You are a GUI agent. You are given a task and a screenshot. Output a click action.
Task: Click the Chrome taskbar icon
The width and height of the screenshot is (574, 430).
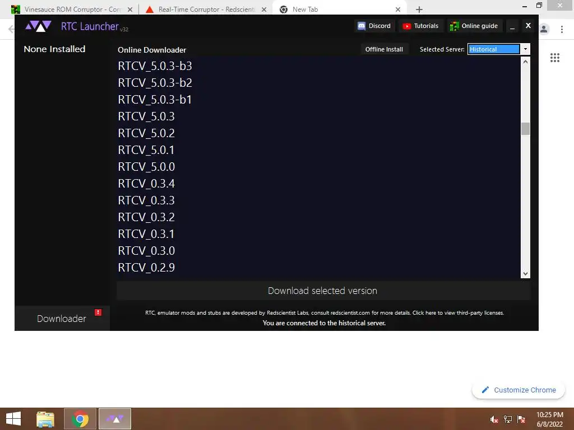point(80,419)
